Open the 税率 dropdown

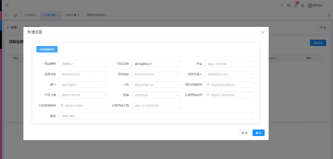click(x=156, y=95)
